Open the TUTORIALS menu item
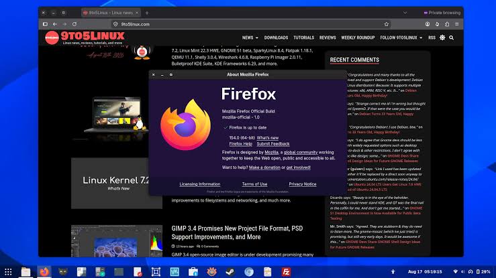Viewport: 496px width, 278px height. [303, 38]
